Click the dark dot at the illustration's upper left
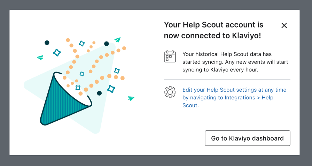Screen dimensions: 312x166 coord(47,43)
